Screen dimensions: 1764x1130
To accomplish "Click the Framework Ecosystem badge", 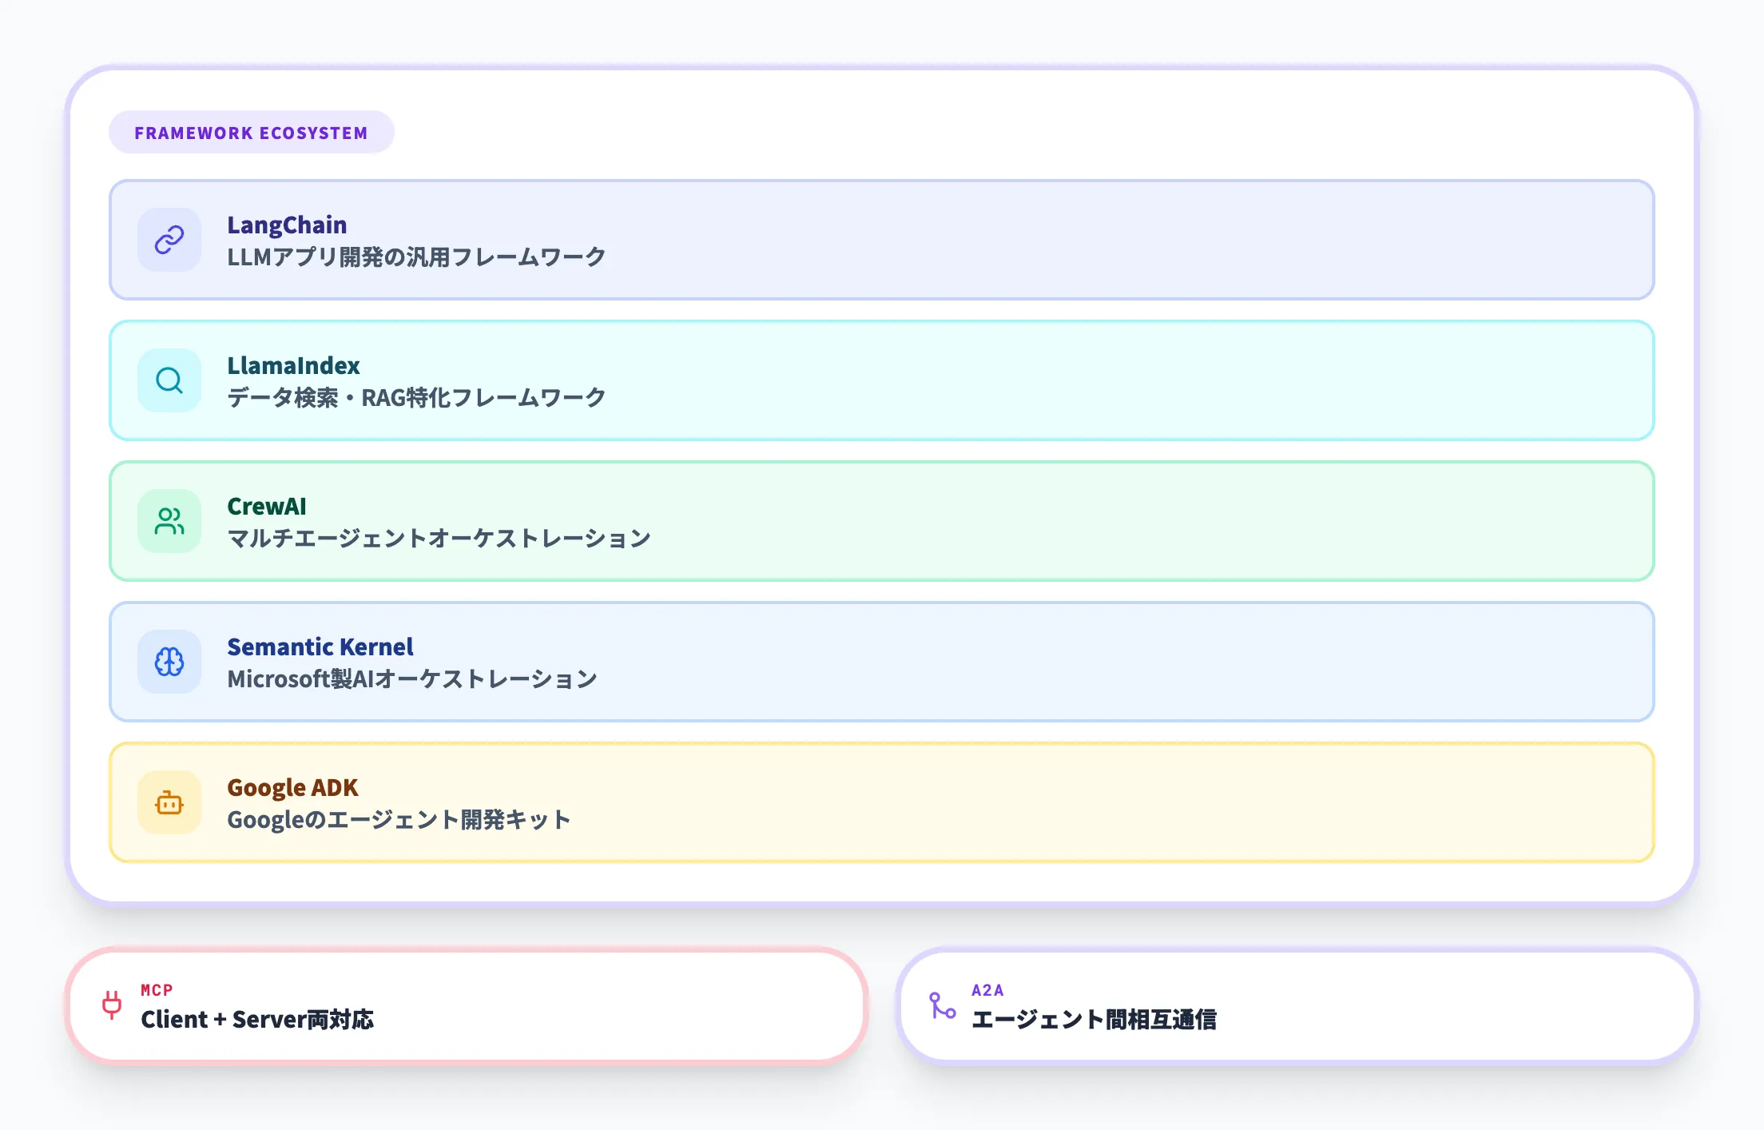I will [251, 132].
